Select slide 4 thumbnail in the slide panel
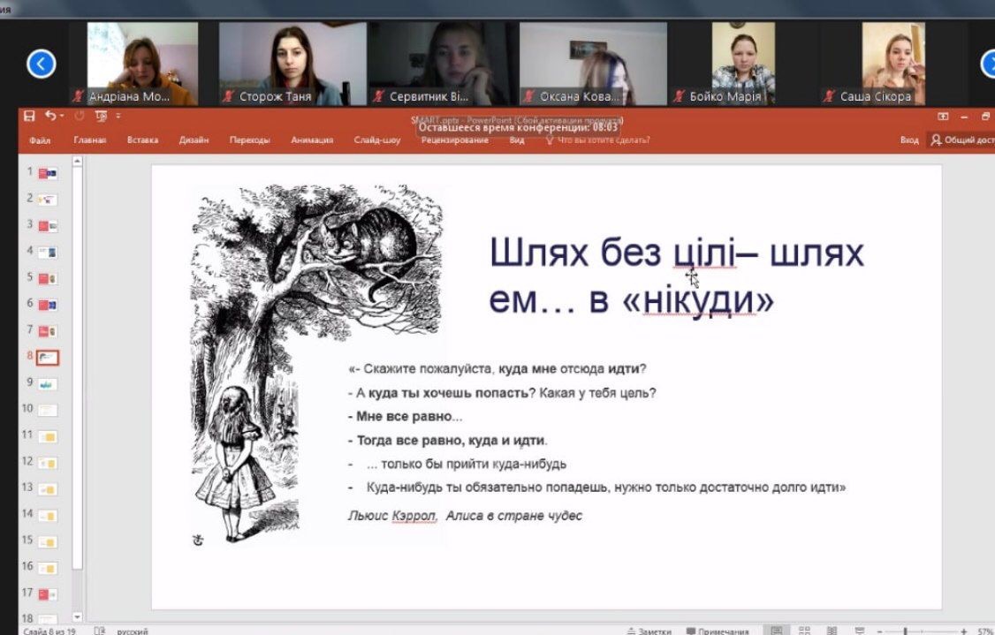The height and width of the screenshot is (635, 995). [48, 253]
